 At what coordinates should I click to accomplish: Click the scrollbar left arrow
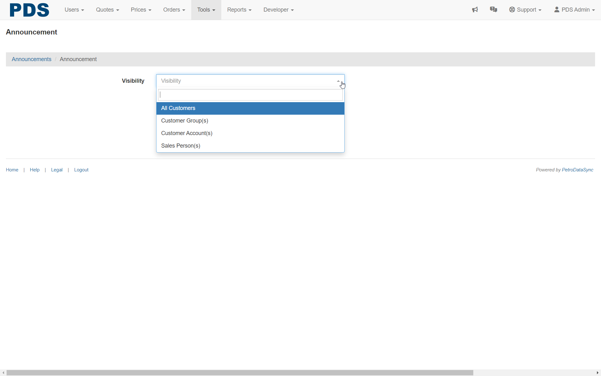pos(3,373)
